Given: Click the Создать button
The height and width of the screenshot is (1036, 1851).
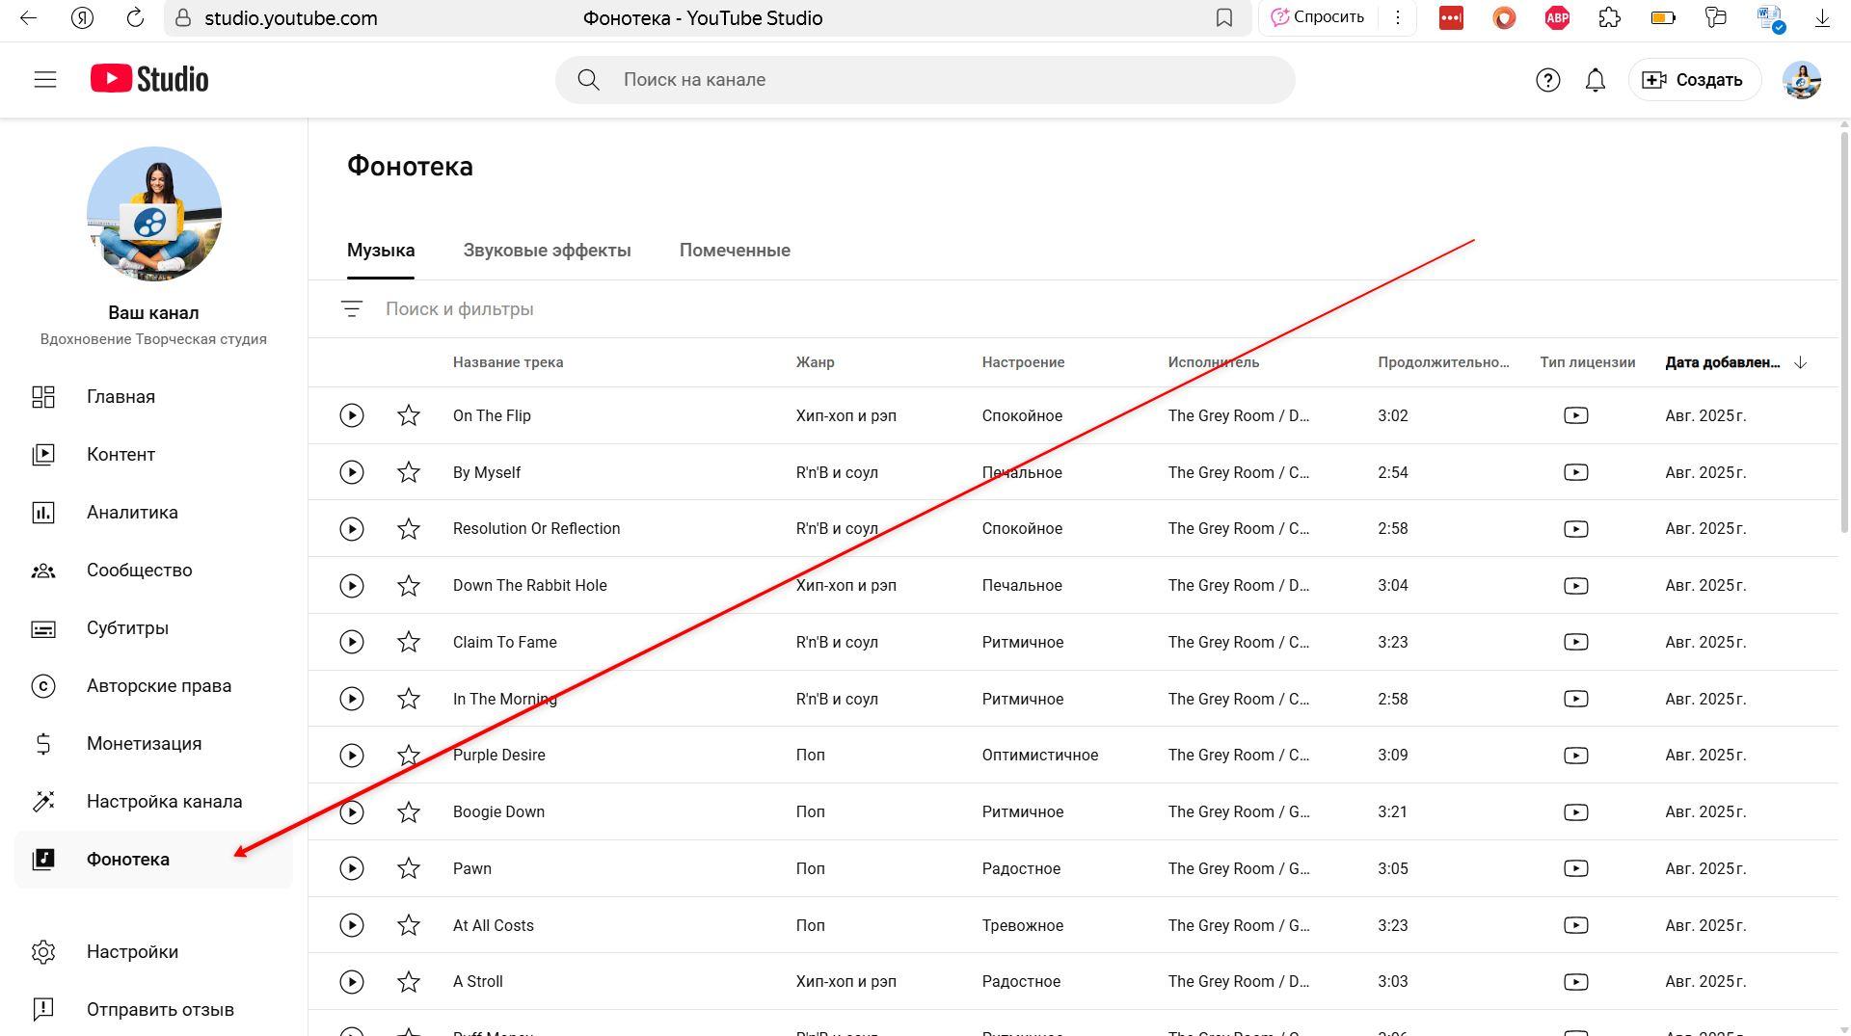Looking at the screenshot, I should point(1694,80).
